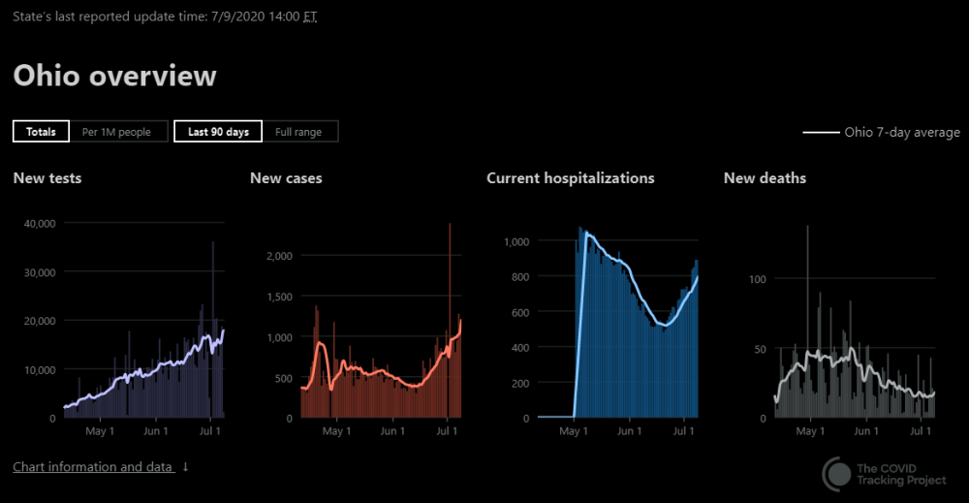The height and width of the screenshot is (503, 969).
Task: Switch to Full range view
Action: point(298,132)
